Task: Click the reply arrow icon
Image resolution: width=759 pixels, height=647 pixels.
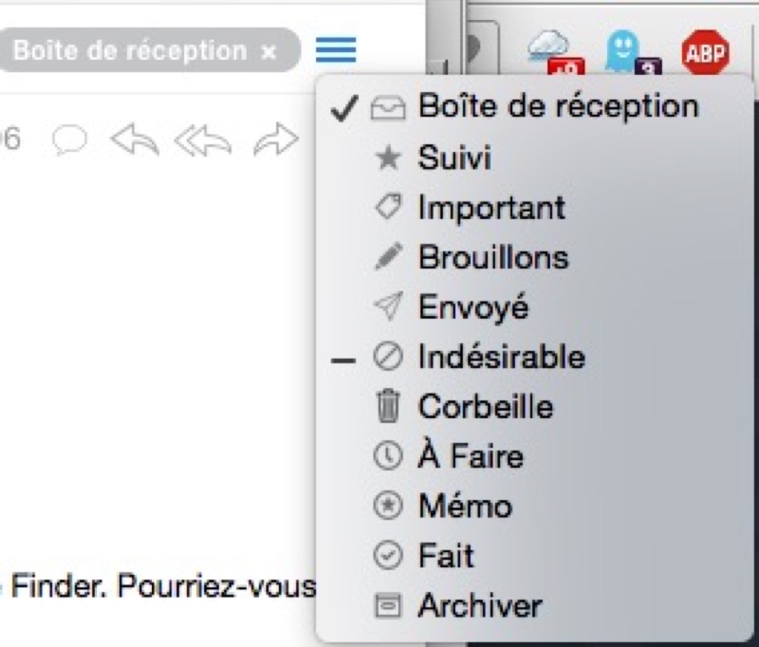Action: 135,141
